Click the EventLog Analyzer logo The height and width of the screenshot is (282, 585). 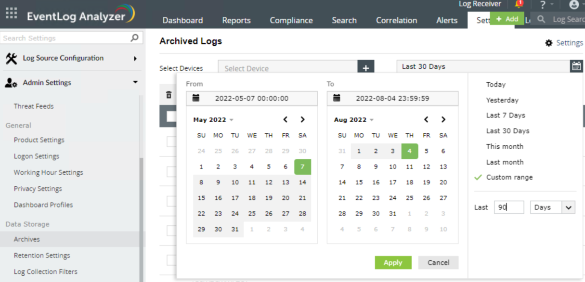(80, 14)
